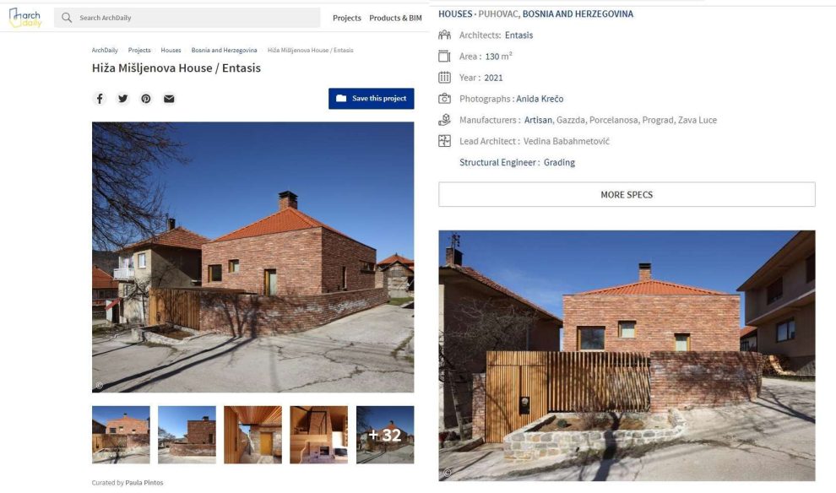Open the Entasis architects link
Screen dimensions: 836x493
518,35
